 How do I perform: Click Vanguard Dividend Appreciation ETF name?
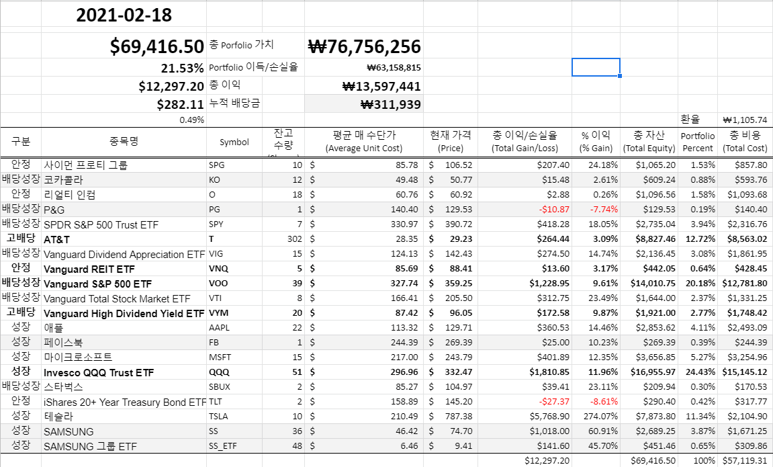click(x=124, y=254)
